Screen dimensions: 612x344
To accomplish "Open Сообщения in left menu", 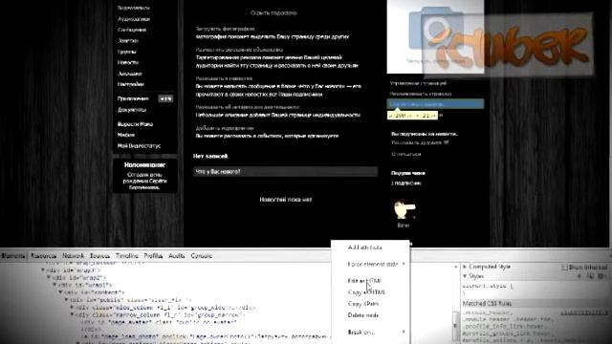I will pyautogui.click(x=132, y=30).
